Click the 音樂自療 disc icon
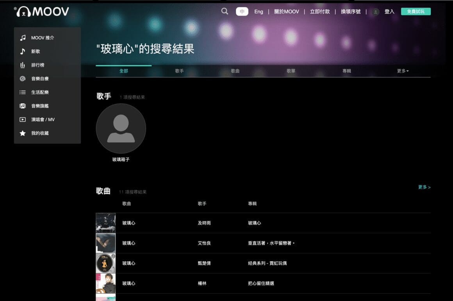The image size is (453, 301). (23, 79)
